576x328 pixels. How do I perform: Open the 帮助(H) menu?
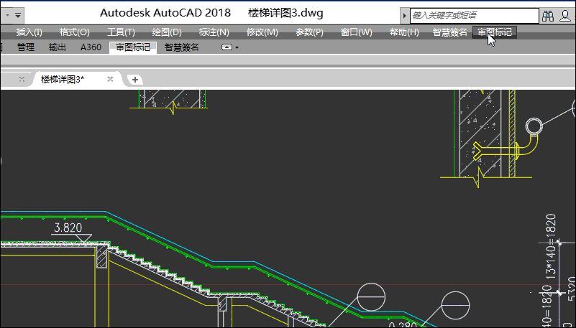(403, 32)
